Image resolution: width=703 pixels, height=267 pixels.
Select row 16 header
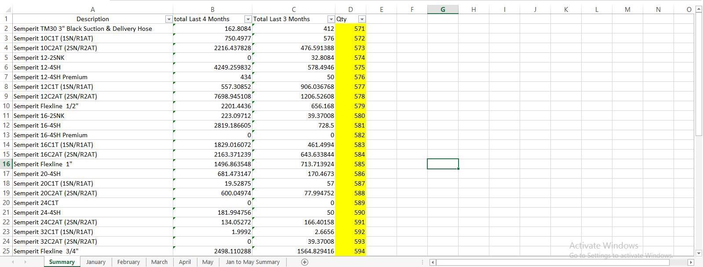pos(6,164)
